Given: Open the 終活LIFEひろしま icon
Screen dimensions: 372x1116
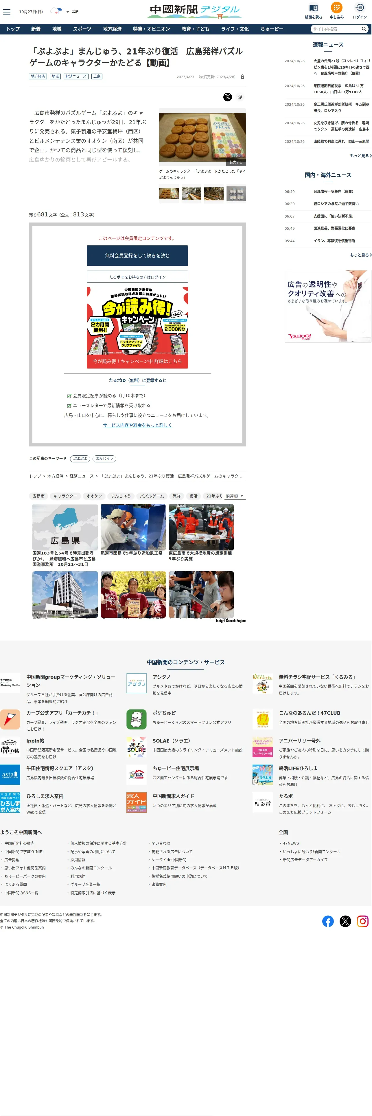Looking at the screenshot, I should point(263,775).
